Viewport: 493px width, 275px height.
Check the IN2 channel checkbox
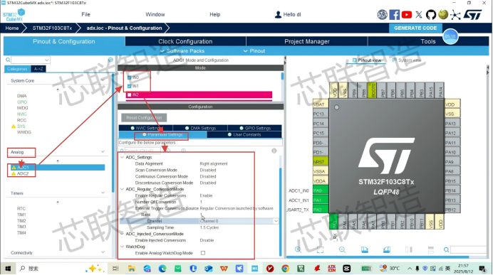click(129, 95)
